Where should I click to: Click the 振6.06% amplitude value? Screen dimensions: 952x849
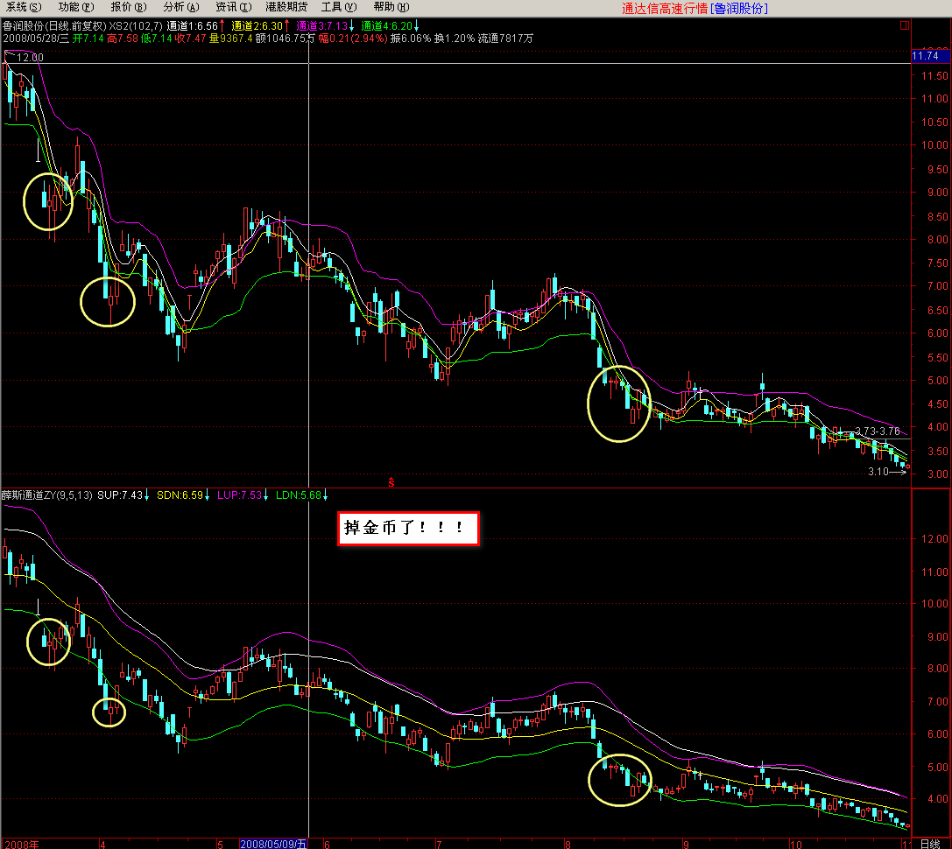click(x=411, y=39)
